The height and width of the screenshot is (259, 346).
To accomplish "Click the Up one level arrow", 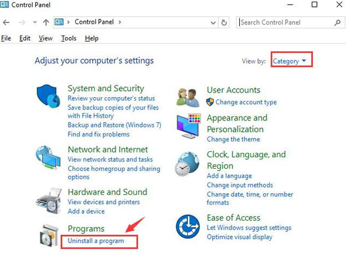I will [46, 22].
